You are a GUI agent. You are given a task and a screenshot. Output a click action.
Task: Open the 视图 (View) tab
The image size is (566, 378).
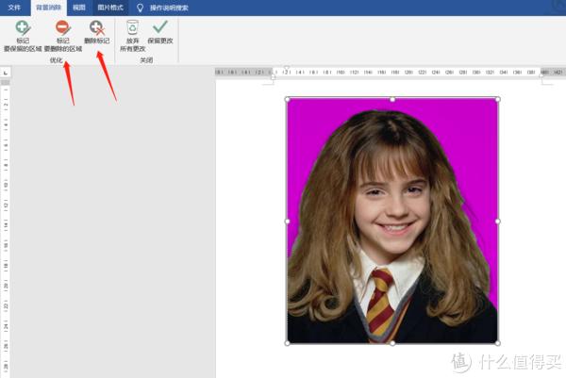78,8
